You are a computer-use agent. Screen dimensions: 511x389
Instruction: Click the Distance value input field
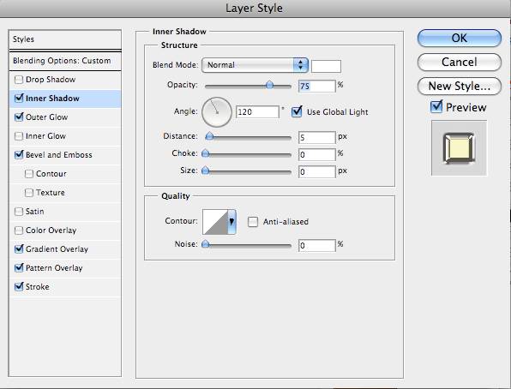coord(316,137)
